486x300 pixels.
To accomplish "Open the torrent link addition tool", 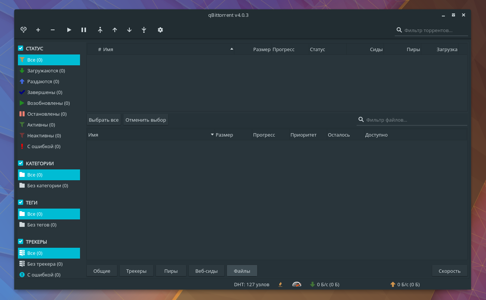I will click(24, 30).
